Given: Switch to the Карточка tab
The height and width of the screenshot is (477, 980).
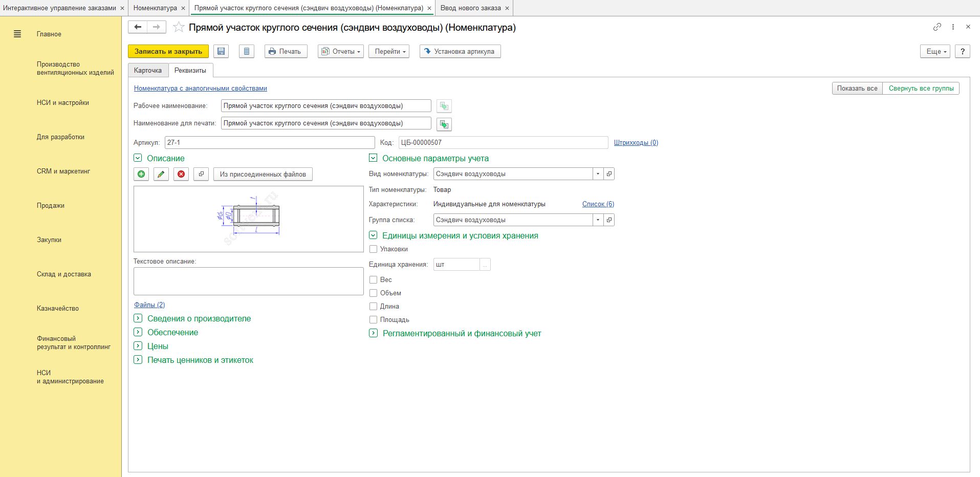Looking at the screenshot, I should pyautogui.click(x=148, y=71).
